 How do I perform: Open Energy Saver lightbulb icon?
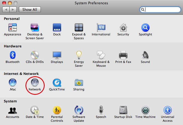[79, 55]
